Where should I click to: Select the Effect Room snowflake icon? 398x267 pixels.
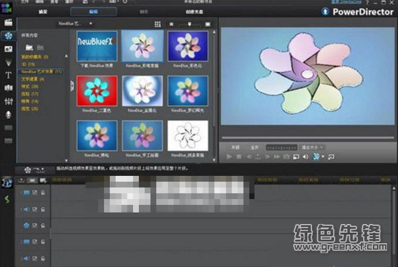(8, 36)
